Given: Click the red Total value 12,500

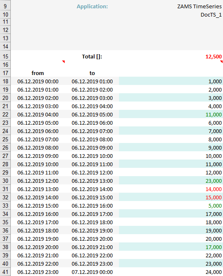Looking at the screenshot, I should tap(213, 57).
